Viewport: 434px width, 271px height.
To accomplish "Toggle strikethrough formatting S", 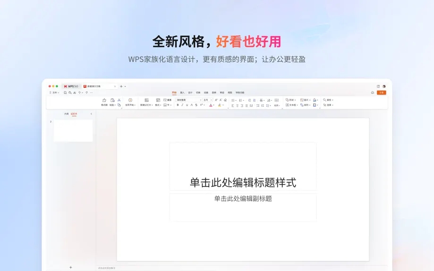I will point(196,105).
